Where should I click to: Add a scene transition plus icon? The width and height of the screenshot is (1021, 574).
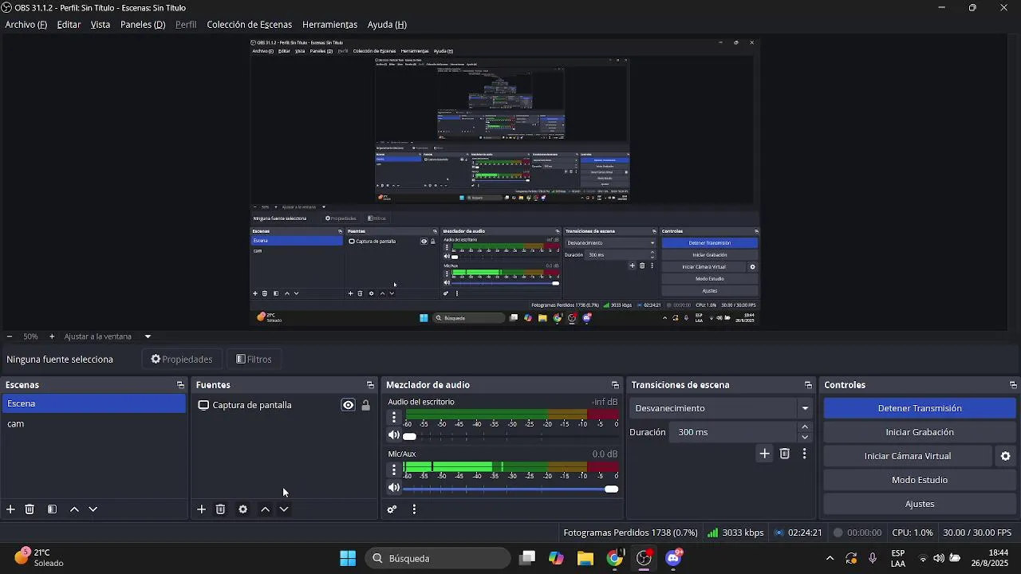pos(764,454)
